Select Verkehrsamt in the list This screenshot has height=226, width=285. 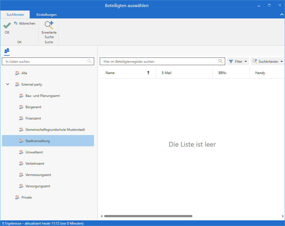(48, 163)
